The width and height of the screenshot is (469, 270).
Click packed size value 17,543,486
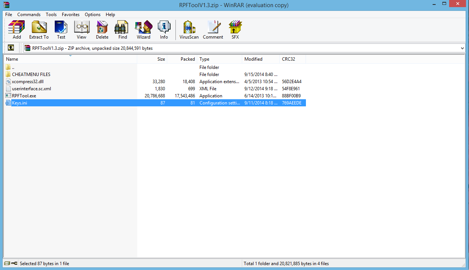click(185, 95)
